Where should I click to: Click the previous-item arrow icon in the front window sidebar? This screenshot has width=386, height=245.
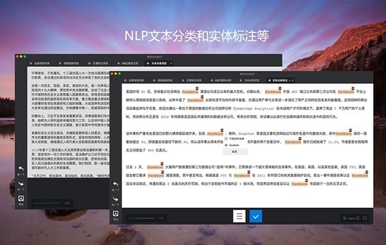[116, 184]
